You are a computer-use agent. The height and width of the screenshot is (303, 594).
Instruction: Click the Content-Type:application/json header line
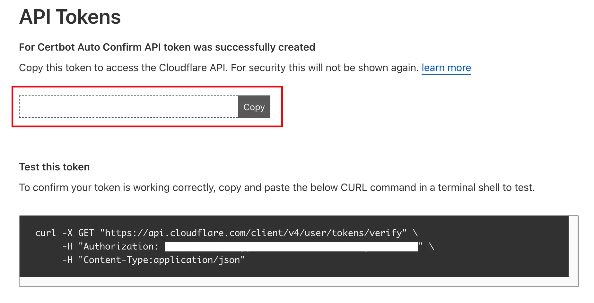click(x=164, y=260)
